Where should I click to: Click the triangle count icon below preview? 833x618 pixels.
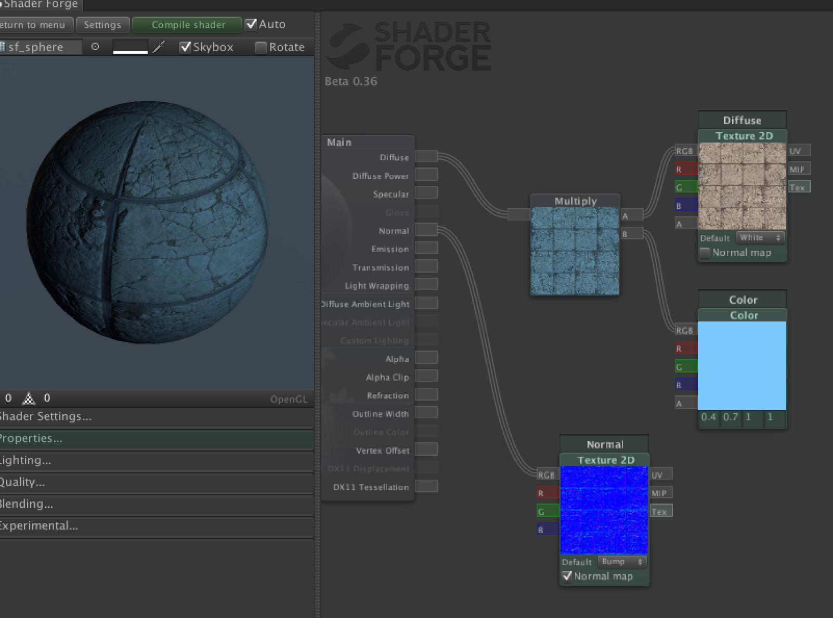coord(29,398)
